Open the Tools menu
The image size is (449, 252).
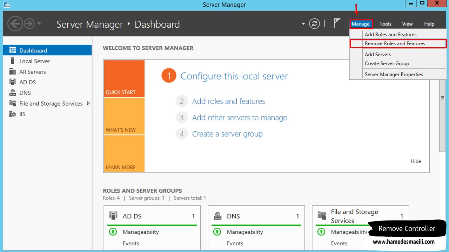[385, 24]
